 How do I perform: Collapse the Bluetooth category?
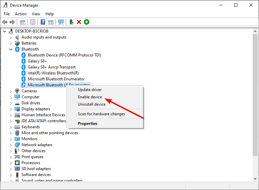click(x=11, y=49)
